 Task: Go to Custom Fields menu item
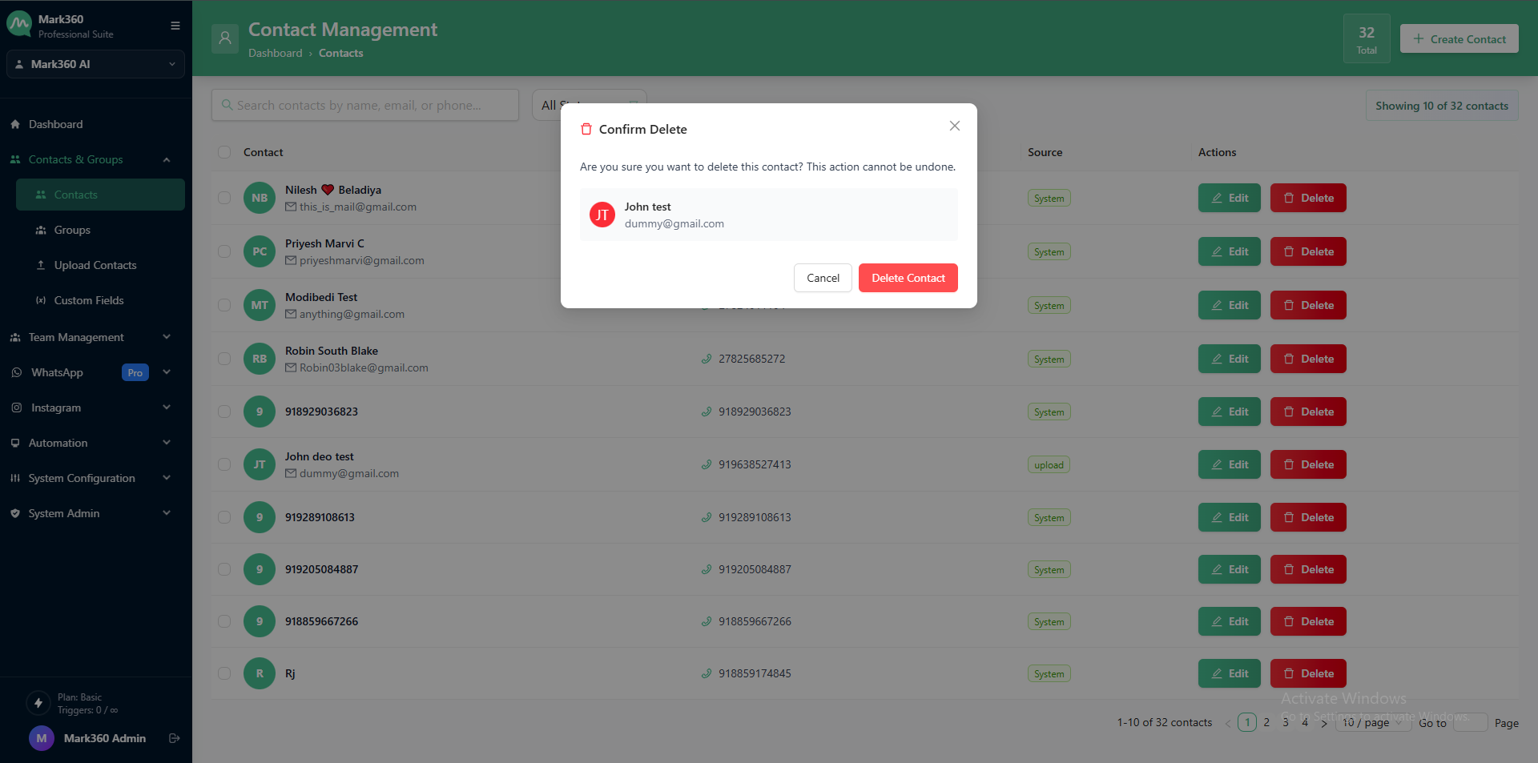[88, 300]
